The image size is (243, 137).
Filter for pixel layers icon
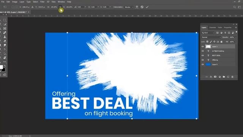pos(218,33)
